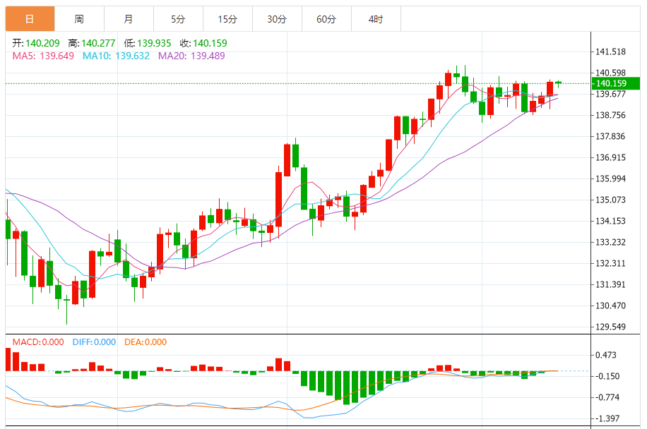Click the opening price 140.209 value
647x429 pixels.
(42, 43)
